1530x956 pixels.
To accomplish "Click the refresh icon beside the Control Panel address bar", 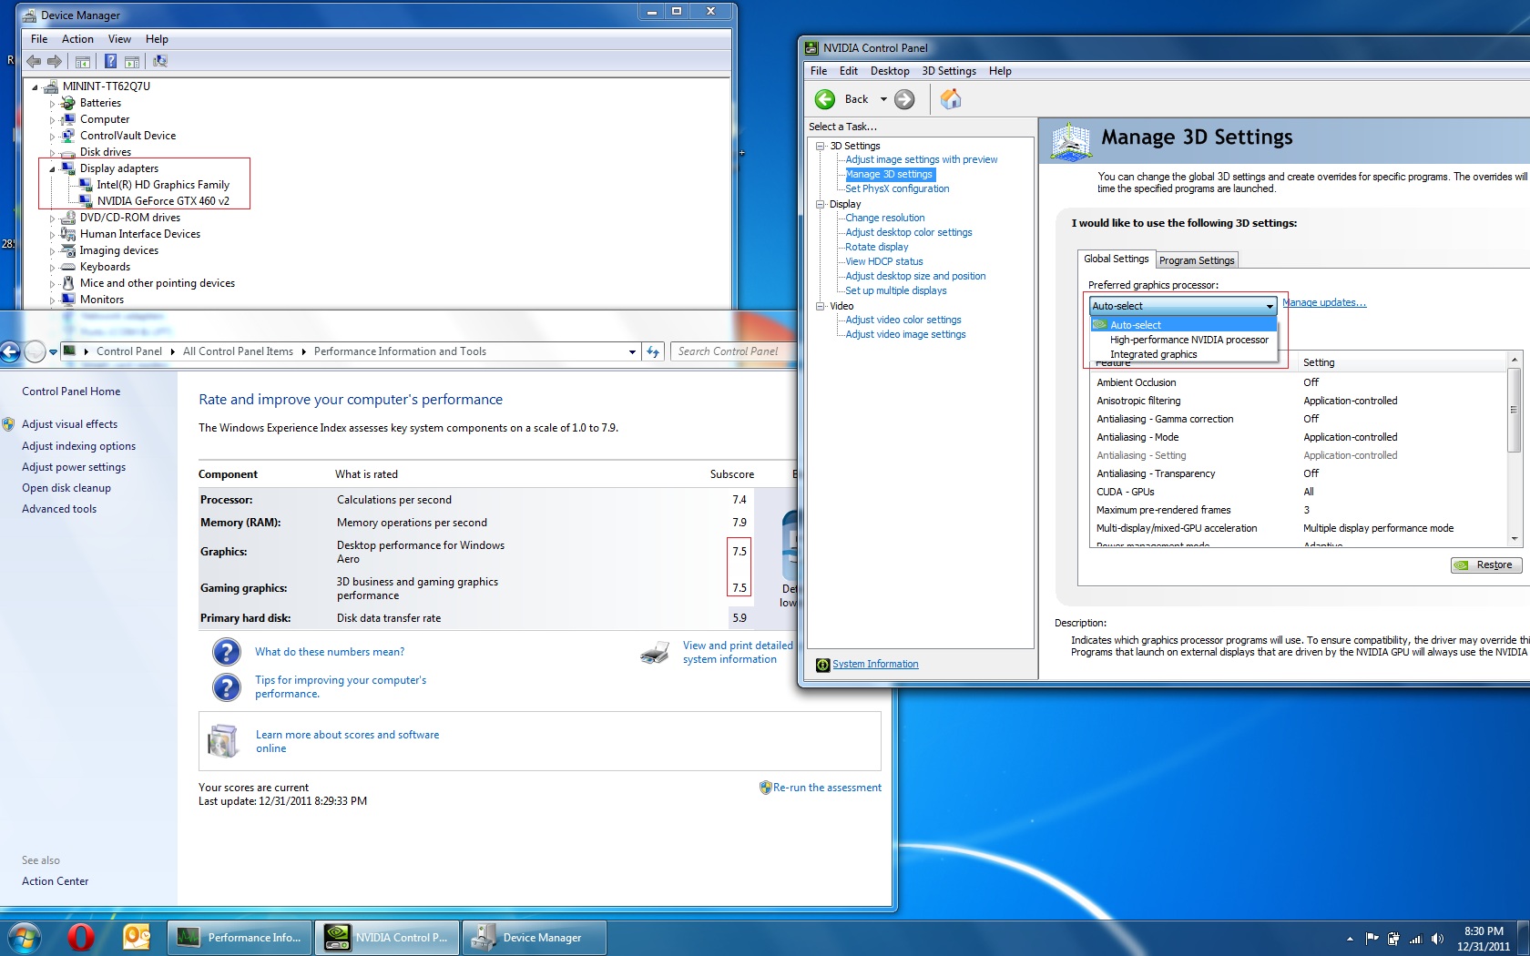I will tap(653, 351).
